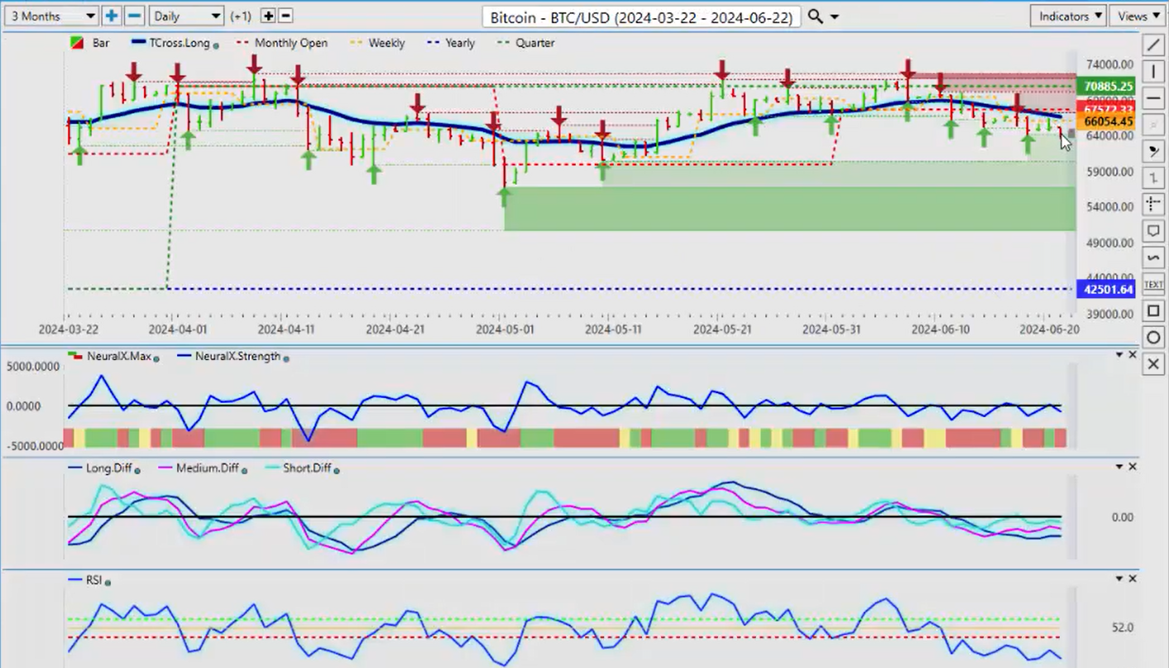Open the 3 Months range dropdown

pyautogui.click(x=50, y=16)
